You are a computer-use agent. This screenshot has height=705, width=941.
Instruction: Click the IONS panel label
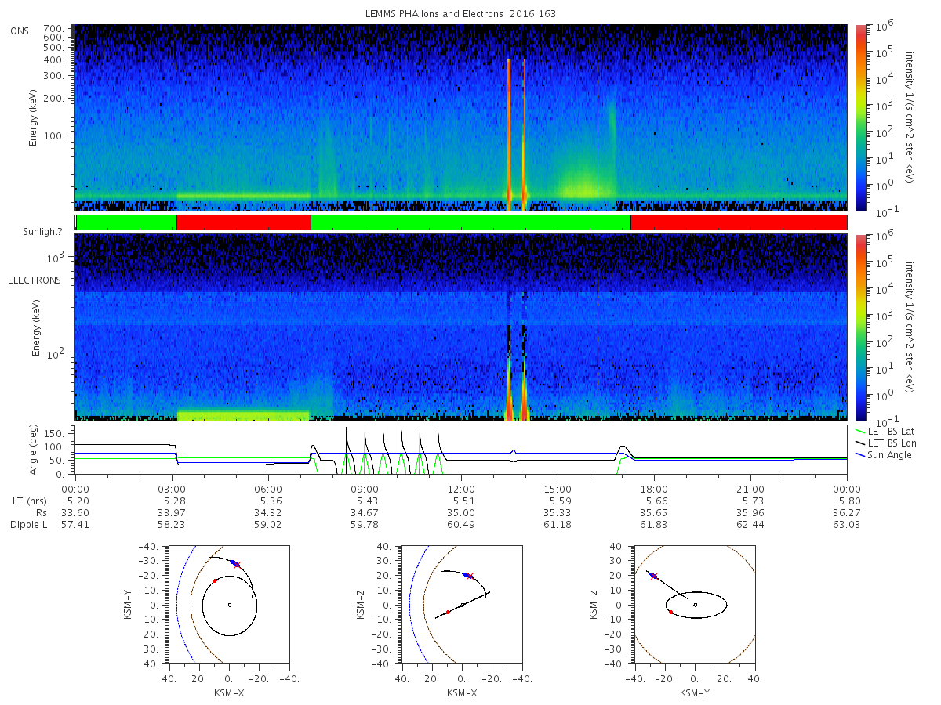pos(19,31)
